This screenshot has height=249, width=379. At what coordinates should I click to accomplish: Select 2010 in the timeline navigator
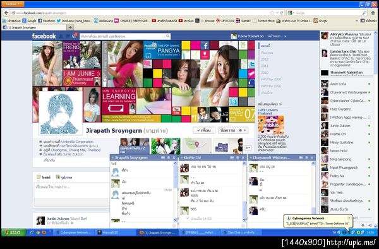click(x=265, y=73)
